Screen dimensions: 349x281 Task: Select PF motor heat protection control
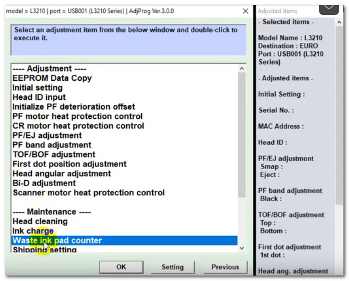point(77,116)
